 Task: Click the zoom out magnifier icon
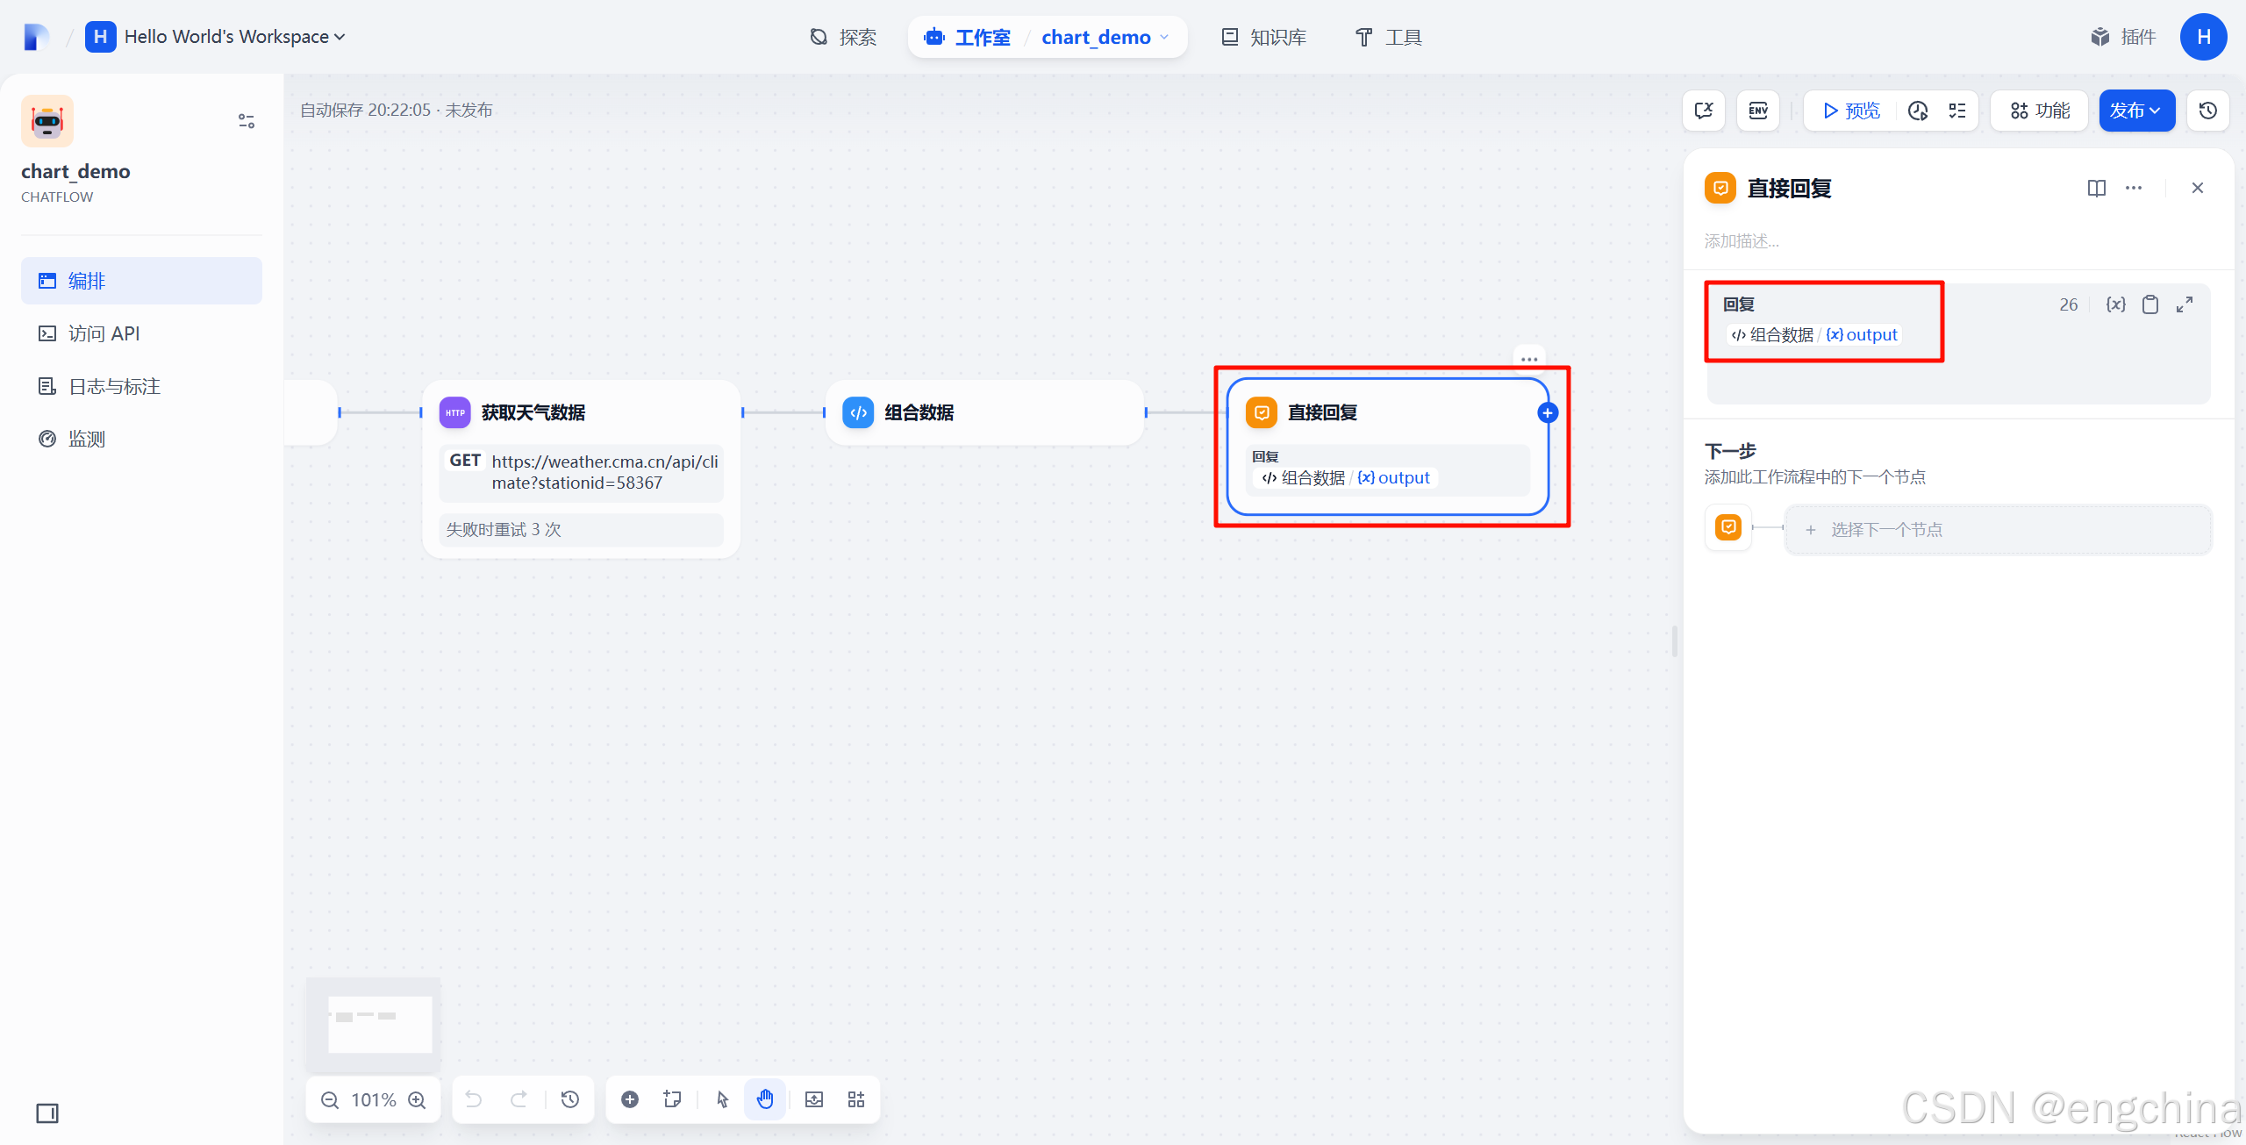pos(330,1099)
